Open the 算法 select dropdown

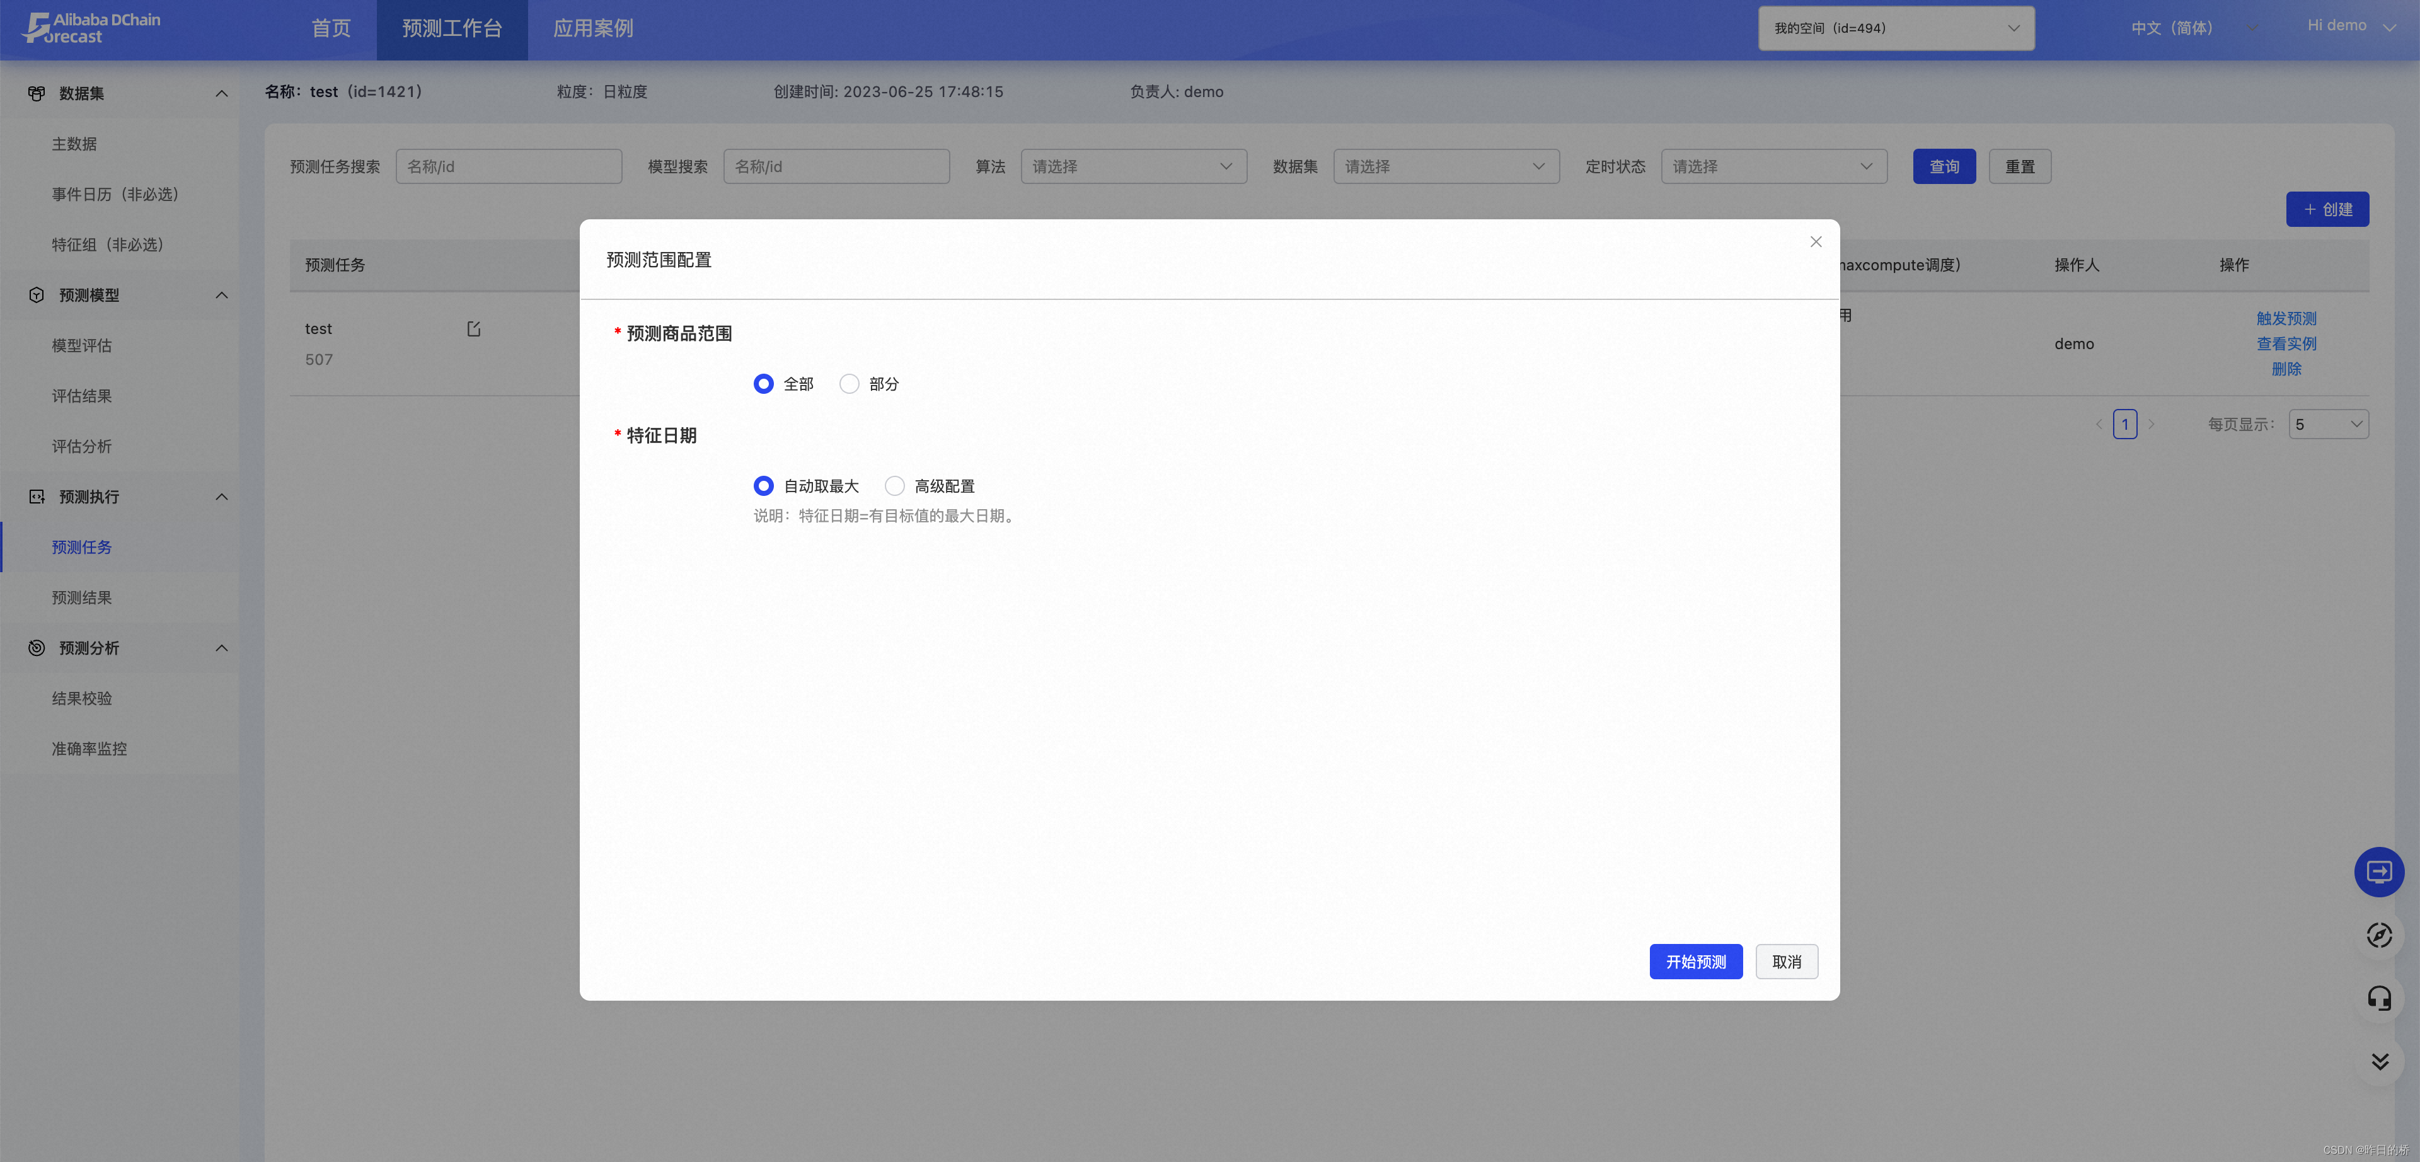coord(1133,166)
